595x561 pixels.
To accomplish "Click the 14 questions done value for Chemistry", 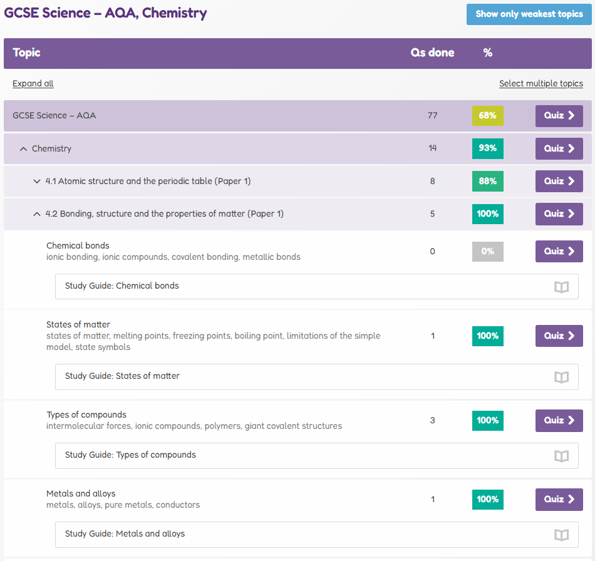I will click(x=433, y=148).
